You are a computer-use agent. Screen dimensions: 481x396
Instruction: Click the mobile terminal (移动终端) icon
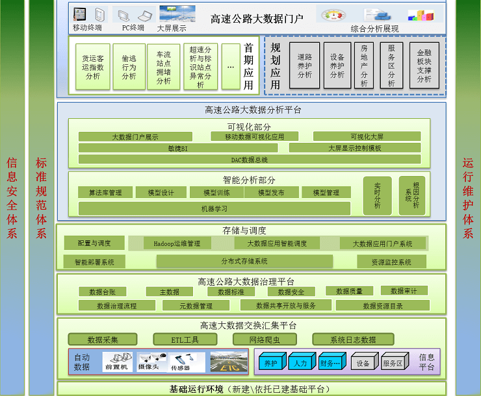pyautogui.click(x=88, y=14)
